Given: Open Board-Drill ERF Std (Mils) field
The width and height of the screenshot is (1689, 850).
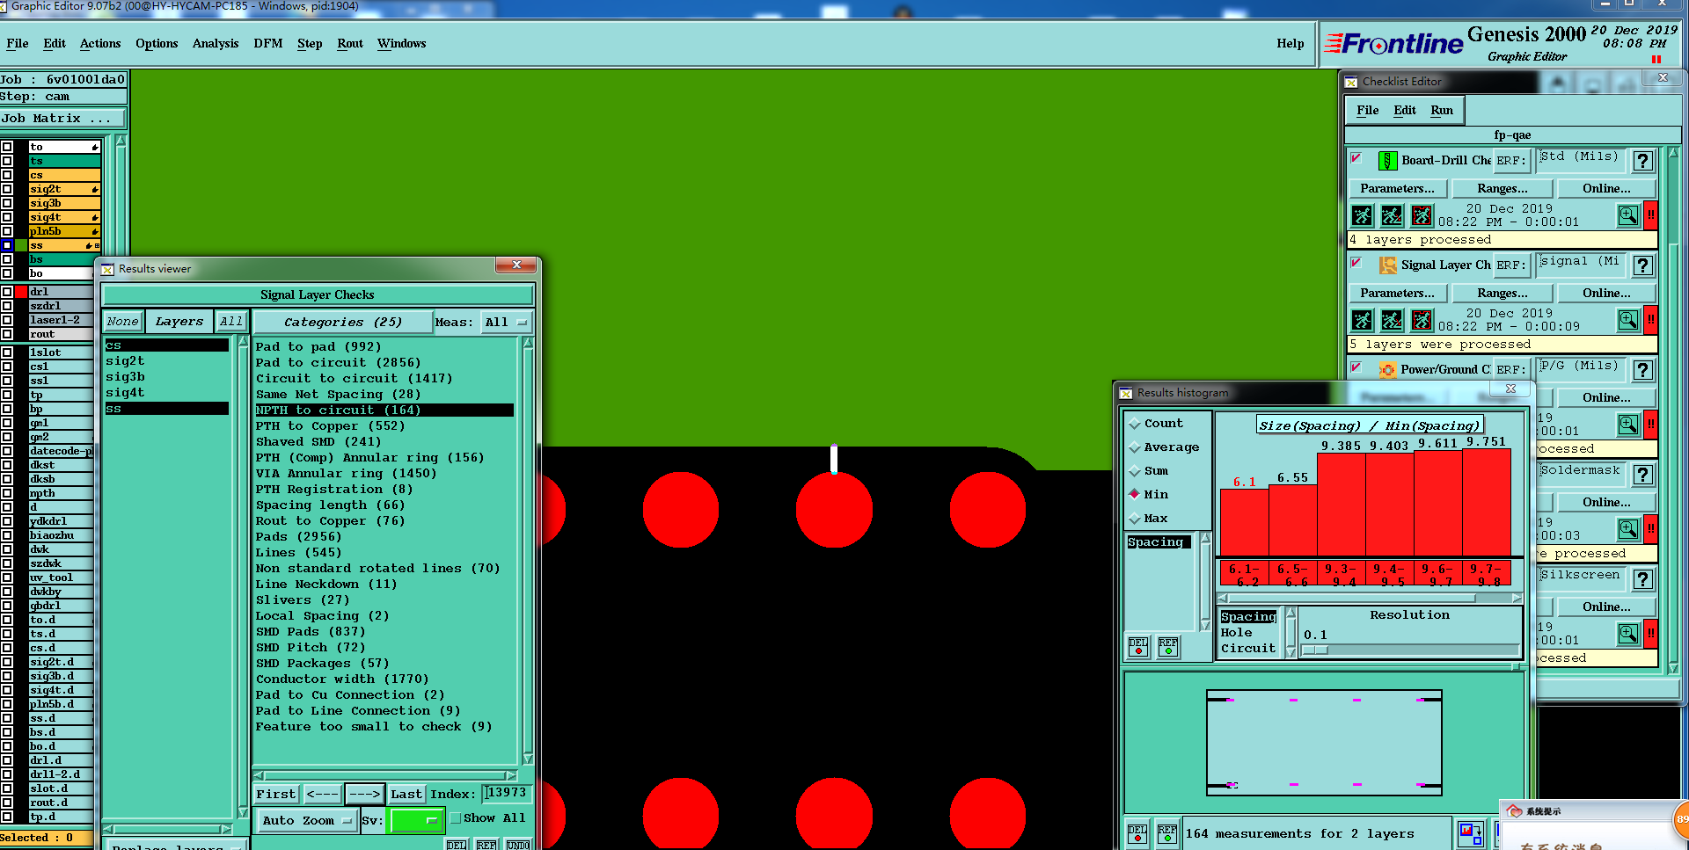Looking at the screenshot, I should click(x=1581, y=160).
